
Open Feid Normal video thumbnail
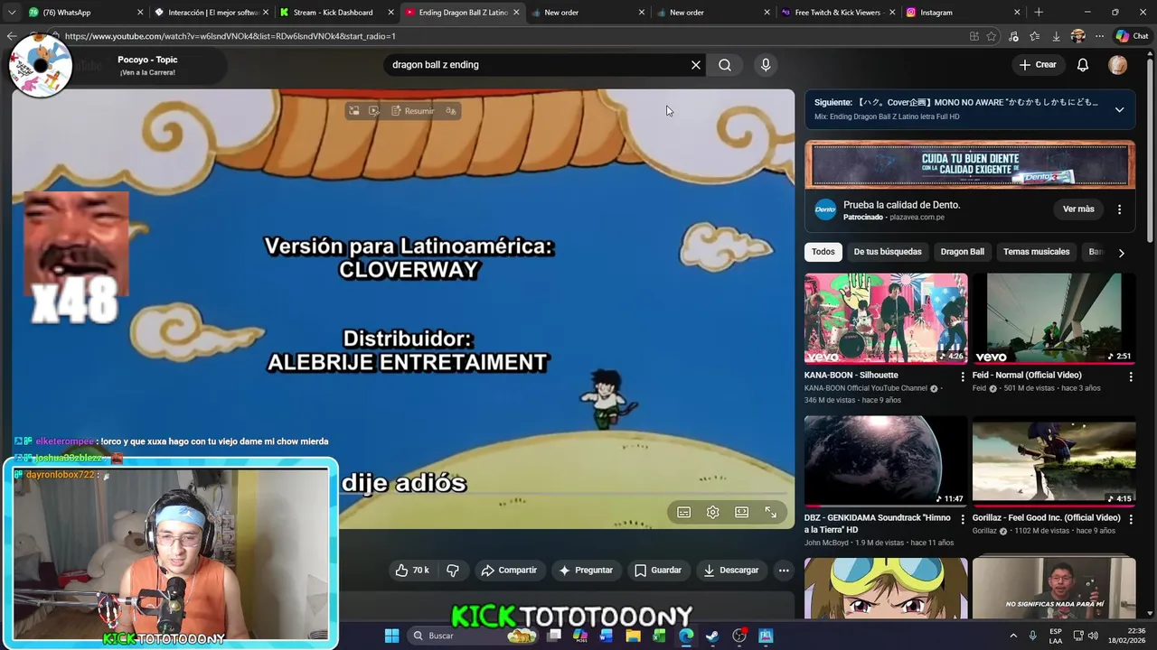(x=1054, y=319)
